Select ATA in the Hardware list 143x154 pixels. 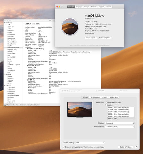click(x=9, y=25)
